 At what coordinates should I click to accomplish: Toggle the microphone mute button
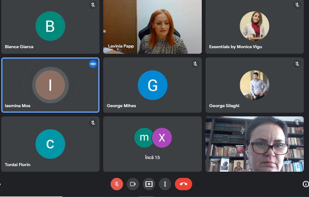pyautogui.click(x=117, y=184)
